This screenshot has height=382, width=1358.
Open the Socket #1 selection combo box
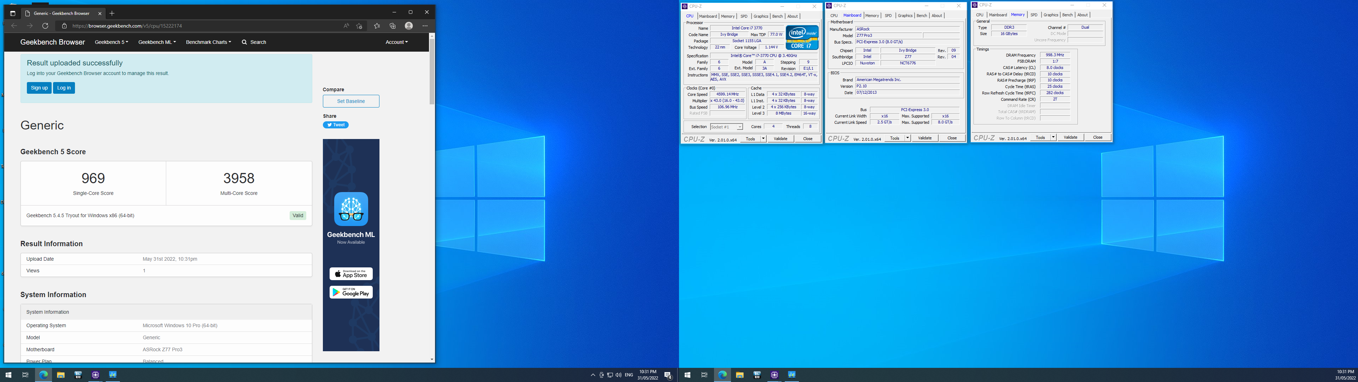(x=726, y=127)
